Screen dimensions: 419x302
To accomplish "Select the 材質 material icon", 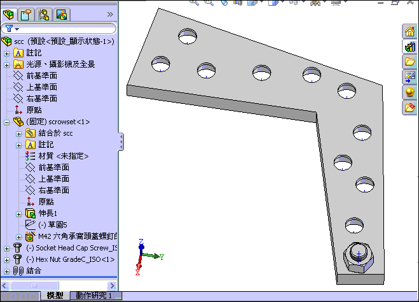I will pos(30,156).
